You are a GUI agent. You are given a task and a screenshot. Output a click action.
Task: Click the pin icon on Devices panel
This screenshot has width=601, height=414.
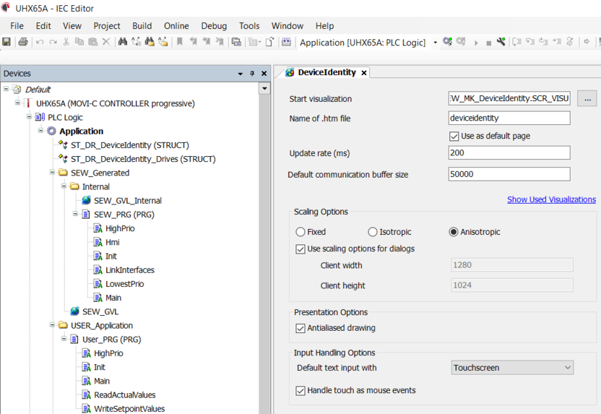coord(252,74)
